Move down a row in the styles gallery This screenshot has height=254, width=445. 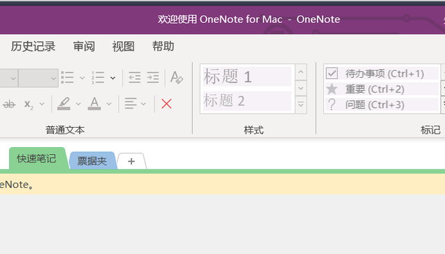(x=301, y=88)
